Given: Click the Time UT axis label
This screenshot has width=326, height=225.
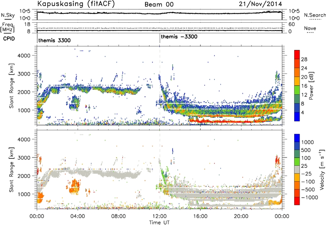Looking at the screenshot, I should [x=159, y=222].
